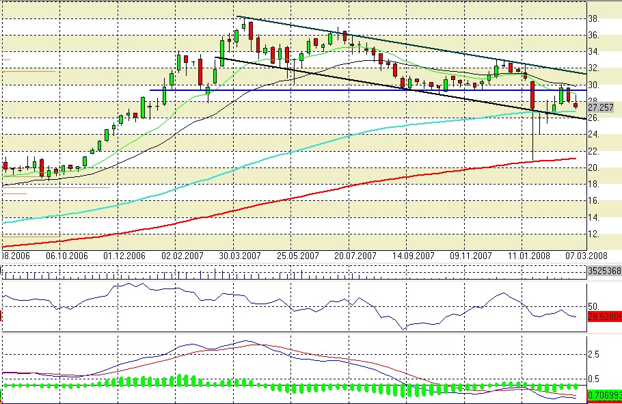
Task: Click the 50 level label on oscillator panel
Action: click(x=593, y=306)
